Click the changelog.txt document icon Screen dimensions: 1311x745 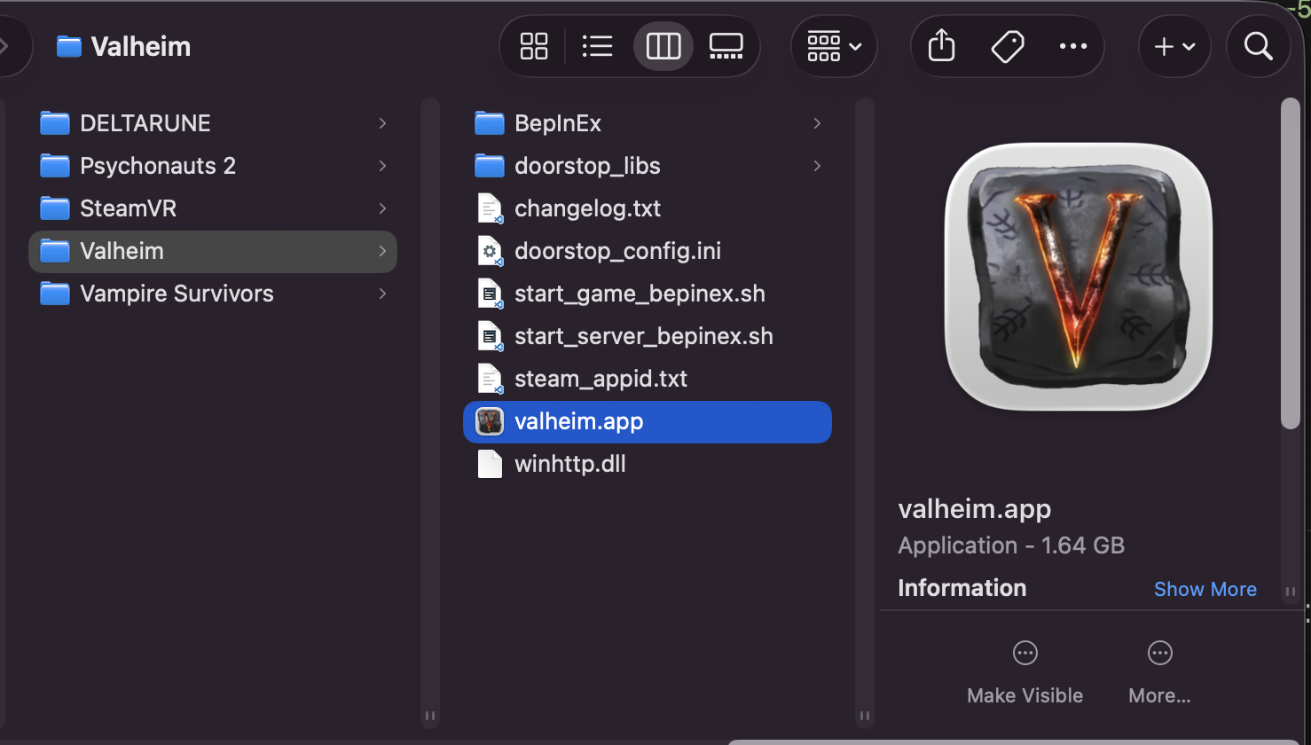click(490, 208)
